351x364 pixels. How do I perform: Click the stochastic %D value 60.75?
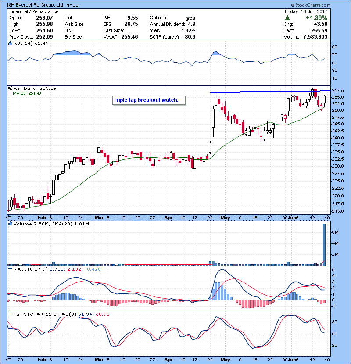(x=102, y=314)
